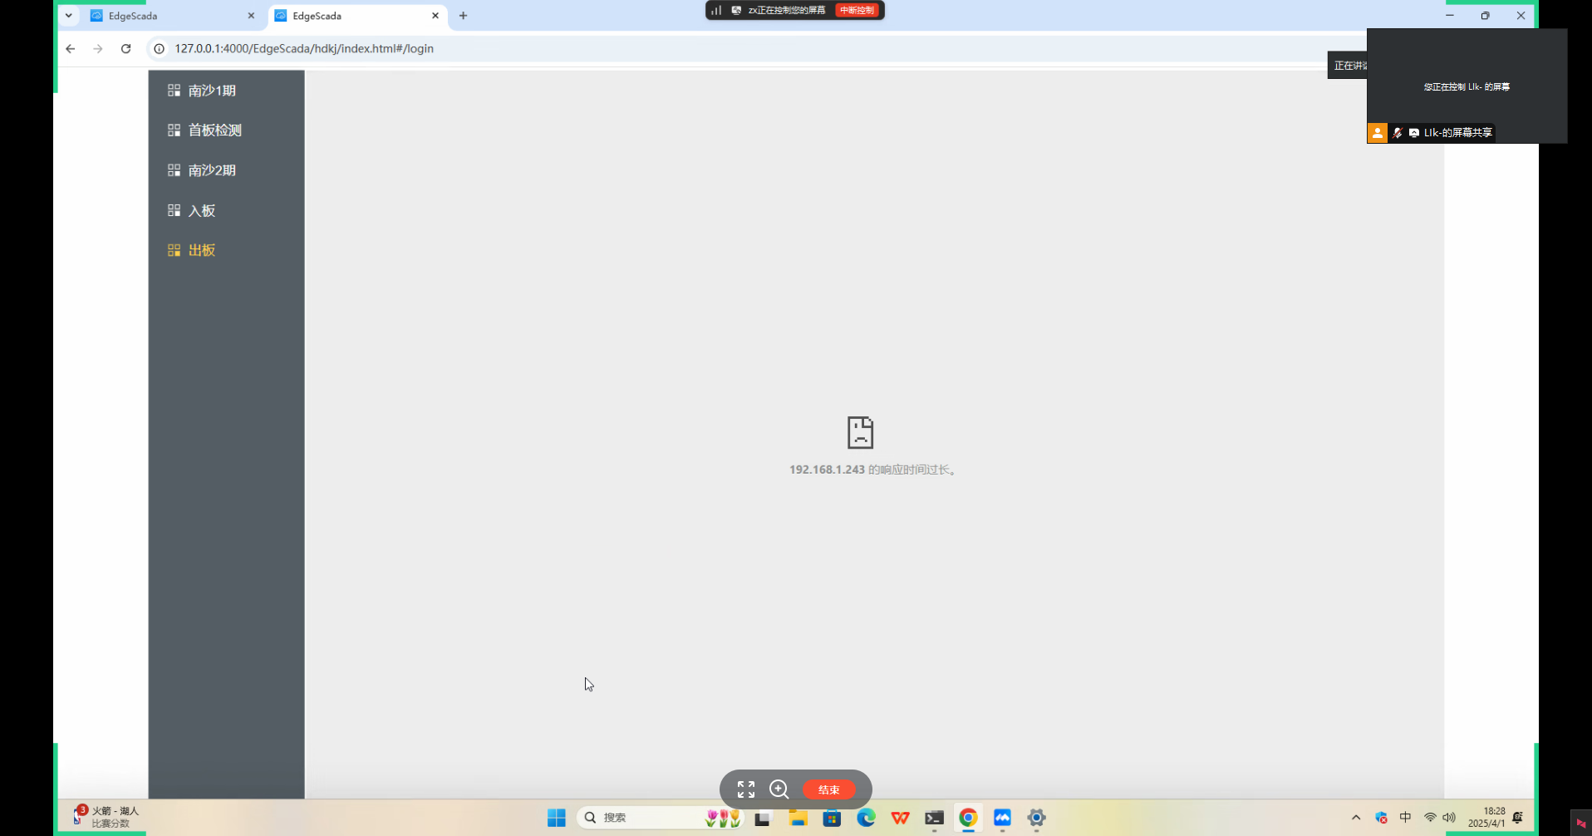Screen dimensions: 1592x836
Task: Reload the current page
Action: pos(126,49)
